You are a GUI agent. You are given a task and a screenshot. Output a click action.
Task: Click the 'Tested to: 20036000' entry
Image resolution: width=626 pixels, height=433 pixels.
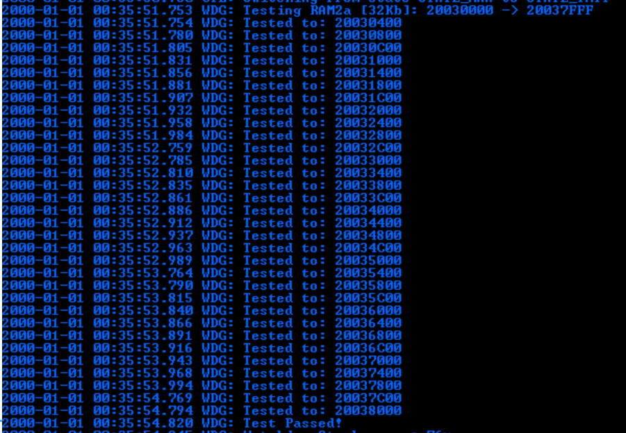(322, 311)
